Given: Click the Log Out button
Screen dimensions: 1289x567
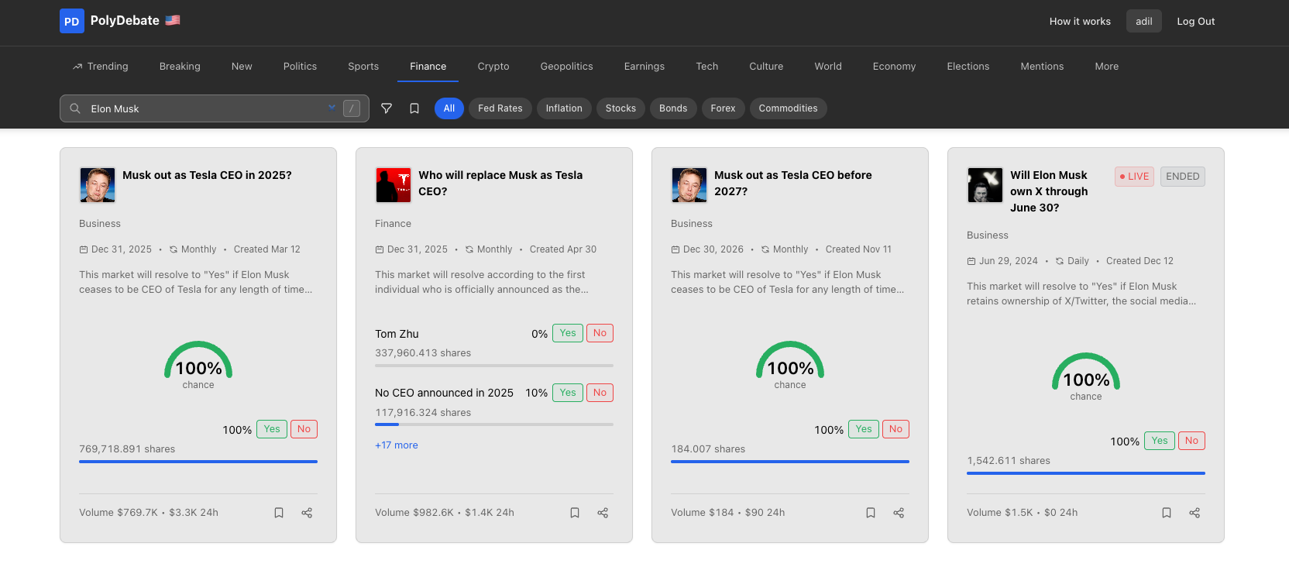Looking at the screenshot, I should tap(1195, 21).
